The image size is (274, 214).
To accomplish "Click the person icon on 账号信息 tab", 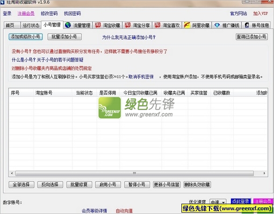I will pyautogui.click(x=247, y=25).
